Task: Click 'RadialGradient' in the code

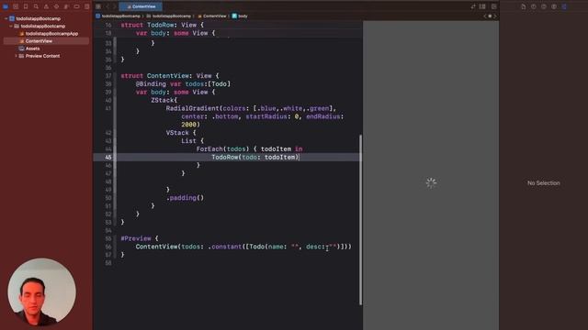Action: pos(192,108)
